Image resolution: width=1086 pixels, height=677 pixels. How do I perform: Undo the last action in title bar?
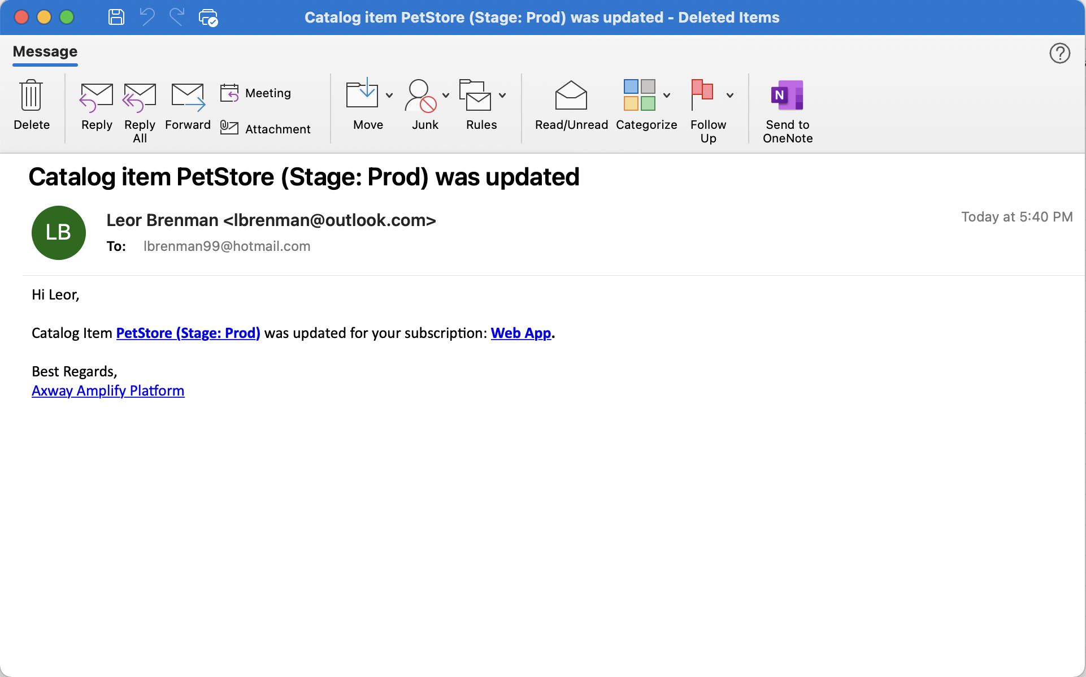[147, 17]
